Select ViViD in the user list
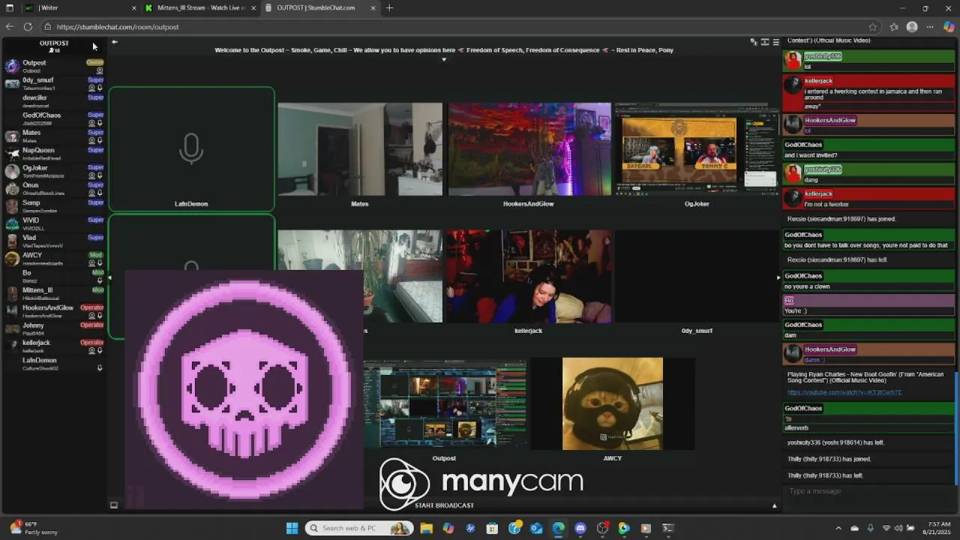 54,223
